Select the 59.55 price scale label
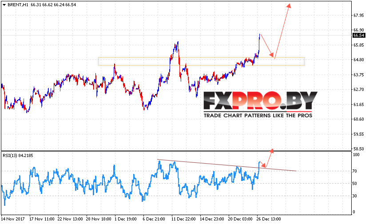The width and height of the screenshot is (369, 224). pyautogui.click(x=359, y=134)
